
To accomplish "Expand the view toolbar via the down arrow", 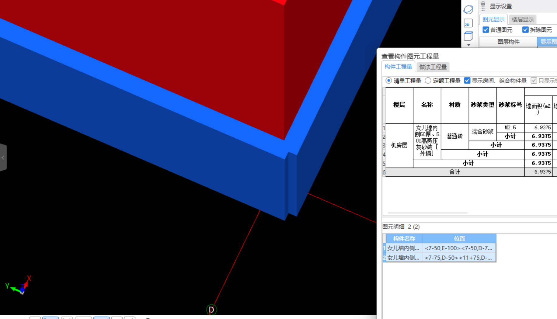I will point(468,45).
